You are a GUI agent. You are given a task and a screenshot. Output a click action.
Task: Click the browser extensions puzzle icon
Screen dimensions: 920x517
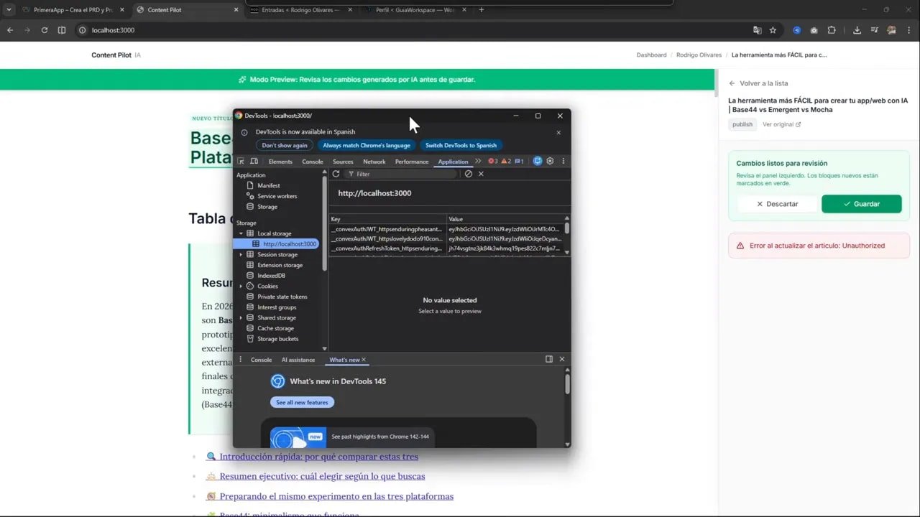[x=832, y=30]
